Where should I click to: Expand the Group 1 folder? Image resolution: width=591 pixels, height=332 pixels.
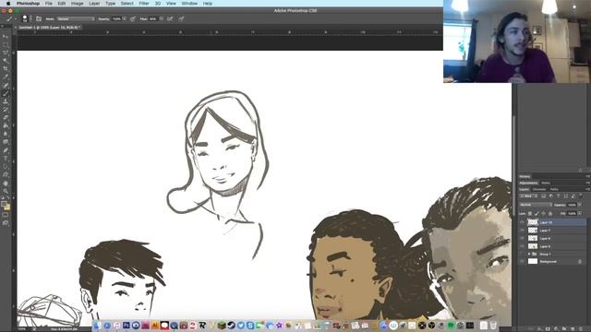pyautogui.click(x=529, y=255)
